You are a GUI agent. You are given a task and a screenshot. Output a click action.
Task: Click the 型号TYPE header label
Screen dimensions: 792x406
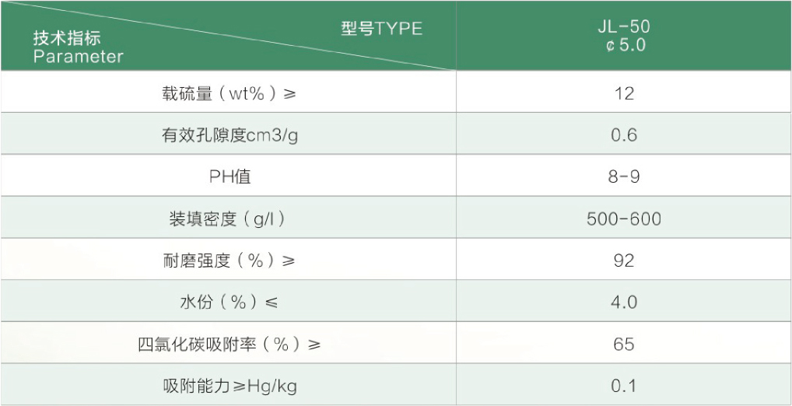pyautogui.click(x=381, y=29)
